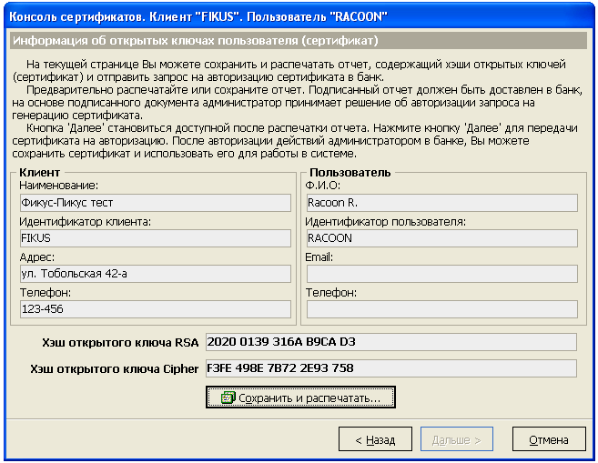This screenshot has height=463, width=598.
Task: Click the Ф.И.О field Racoon R.
Action: tap(442, 203)
